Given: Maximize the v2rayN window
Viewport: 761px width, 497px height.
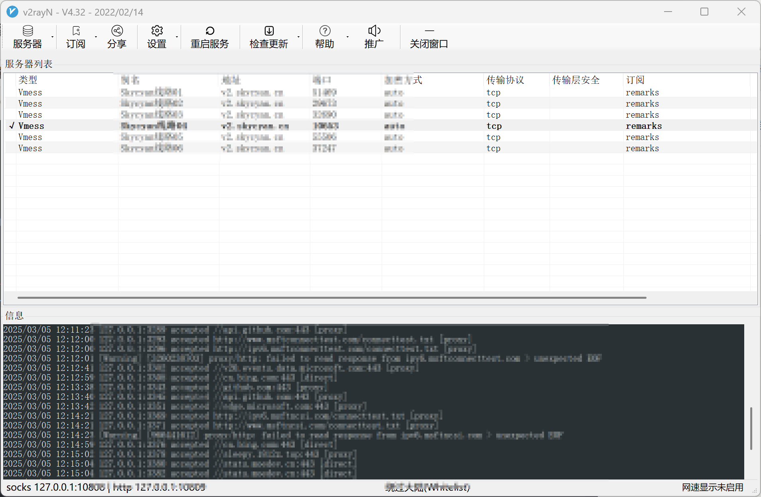Looking at the screenshot, I should click(x=704, y=12).
